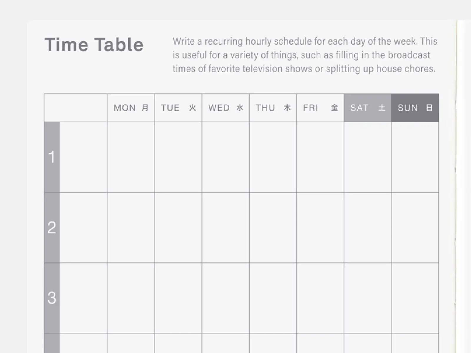Click the row number 3 label

[x=52, y=298]
